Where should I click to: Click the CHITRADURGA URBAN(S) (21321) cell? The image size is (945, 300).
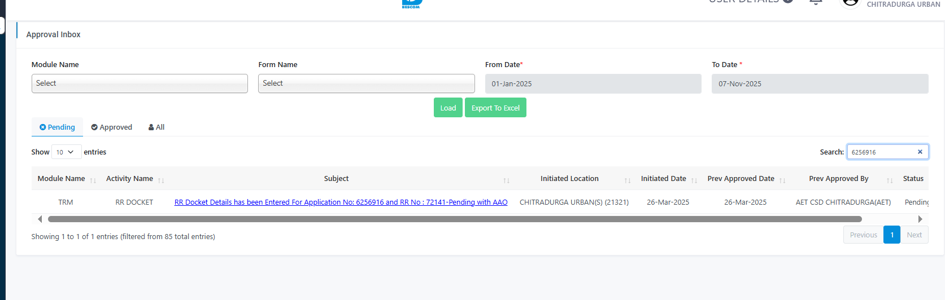point(574,202)
